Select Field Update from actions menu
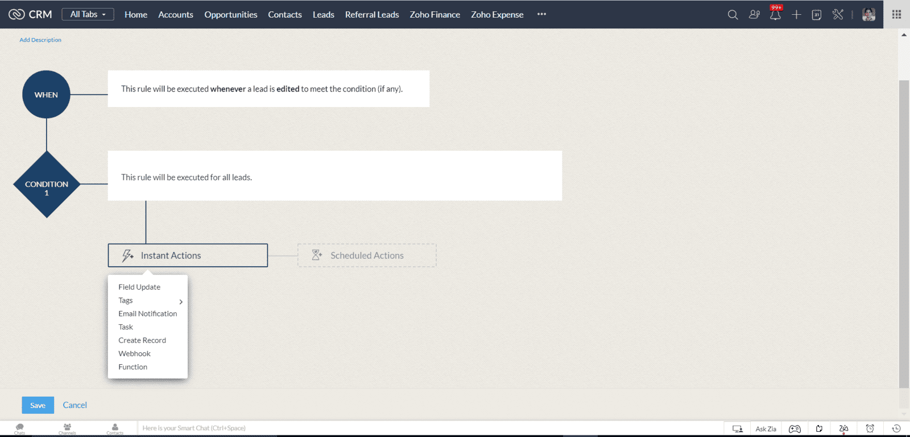910x437 pixels. coord(139,287)
